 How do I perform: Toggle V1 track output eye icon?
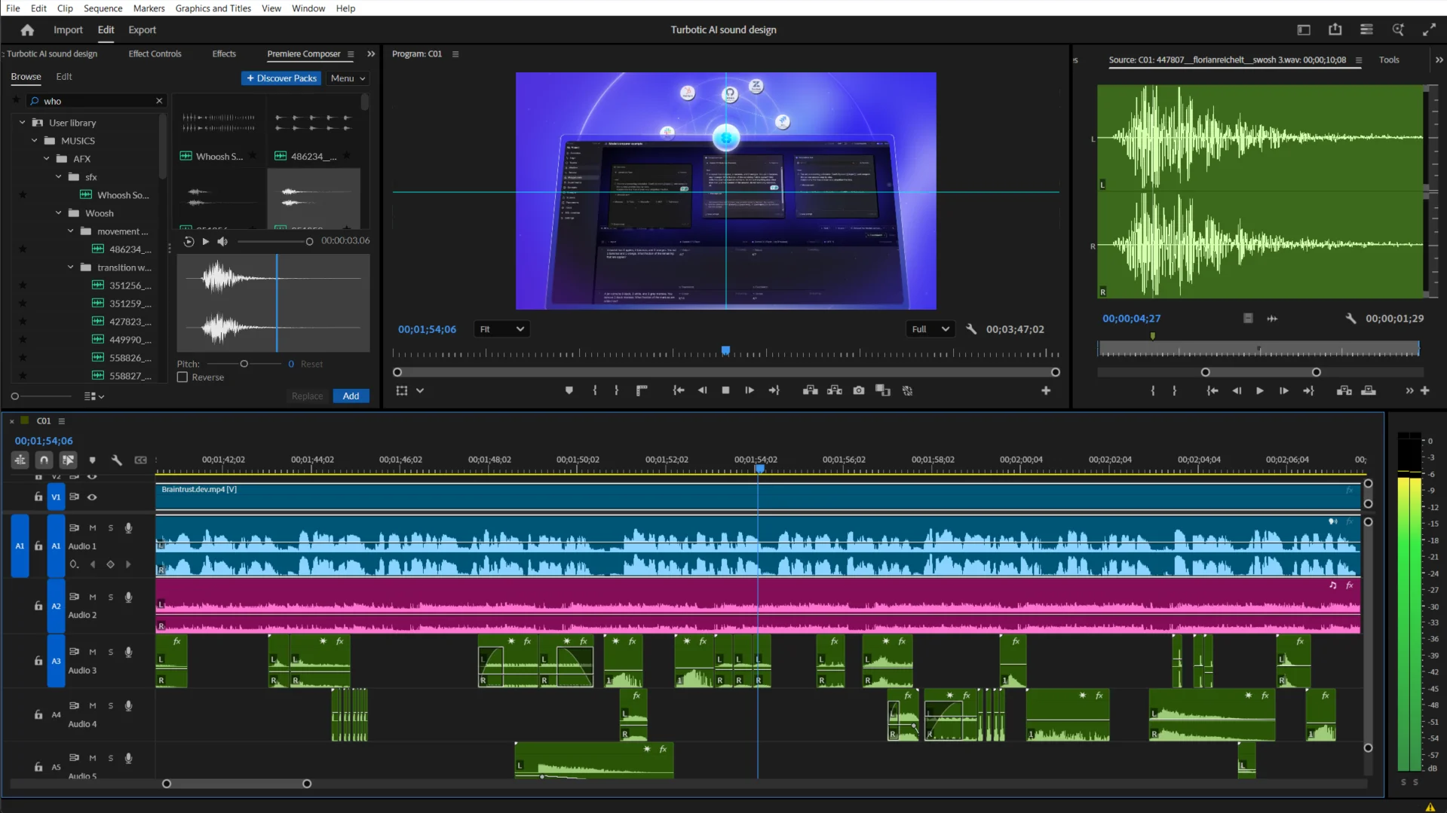(92, 497)
